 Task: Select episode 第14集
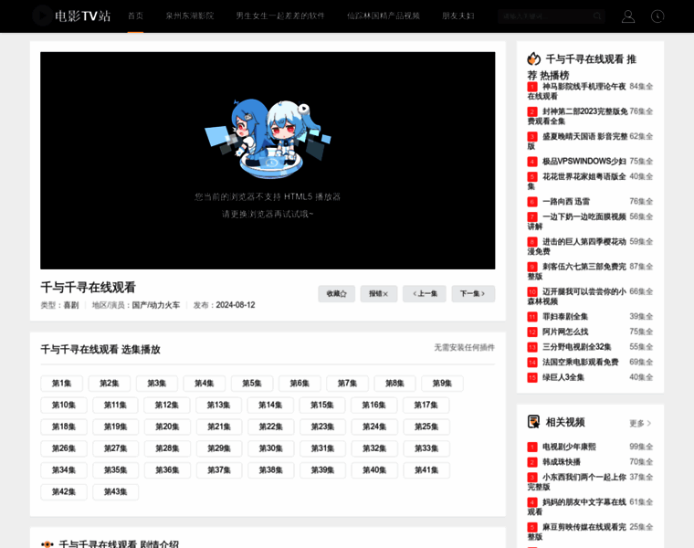click(270, 405)
